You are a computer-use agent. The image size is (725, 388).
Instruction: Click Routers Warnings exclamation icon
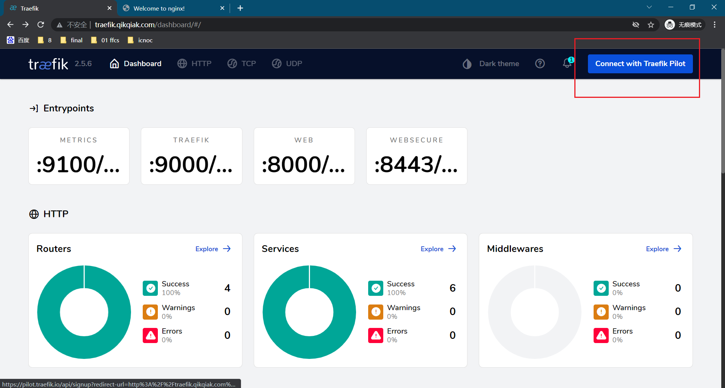(150, 312)
